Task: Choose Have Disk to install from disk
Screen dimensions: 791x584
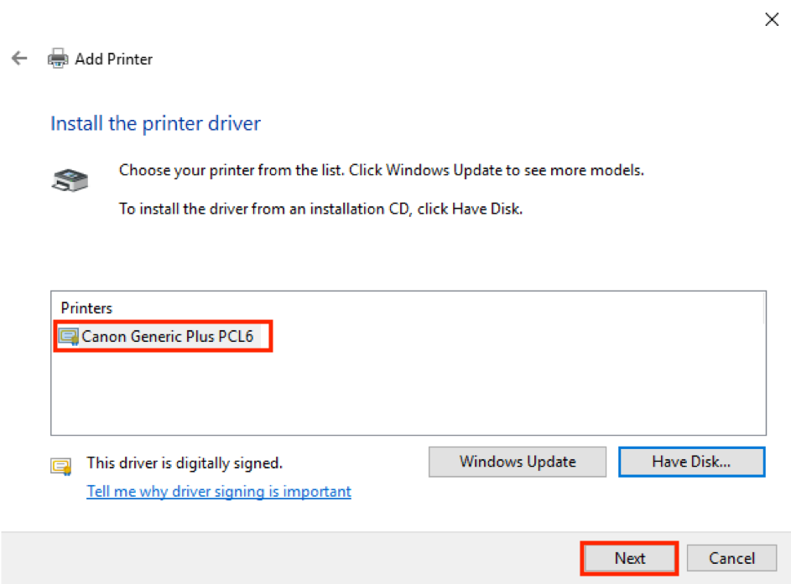Action: (x=691, y=462)
